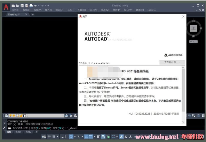
Task: Toggle snap mode dotted grid icon
Action: pos(54,137)
